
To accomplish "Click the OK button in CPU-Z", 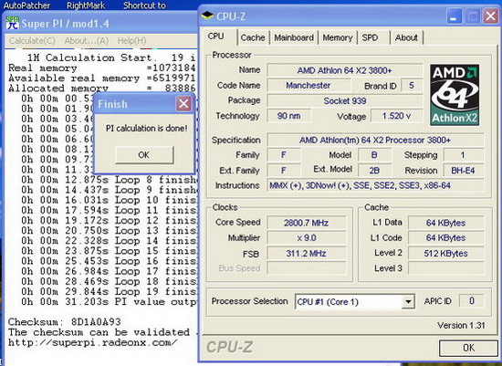I will (x=468, y=348).
